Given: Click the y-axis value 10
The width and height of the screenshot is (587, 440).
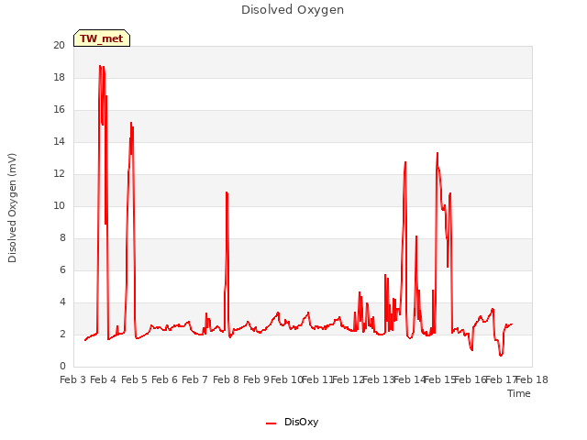Looking at the screenshot, I should coord(59,205).
